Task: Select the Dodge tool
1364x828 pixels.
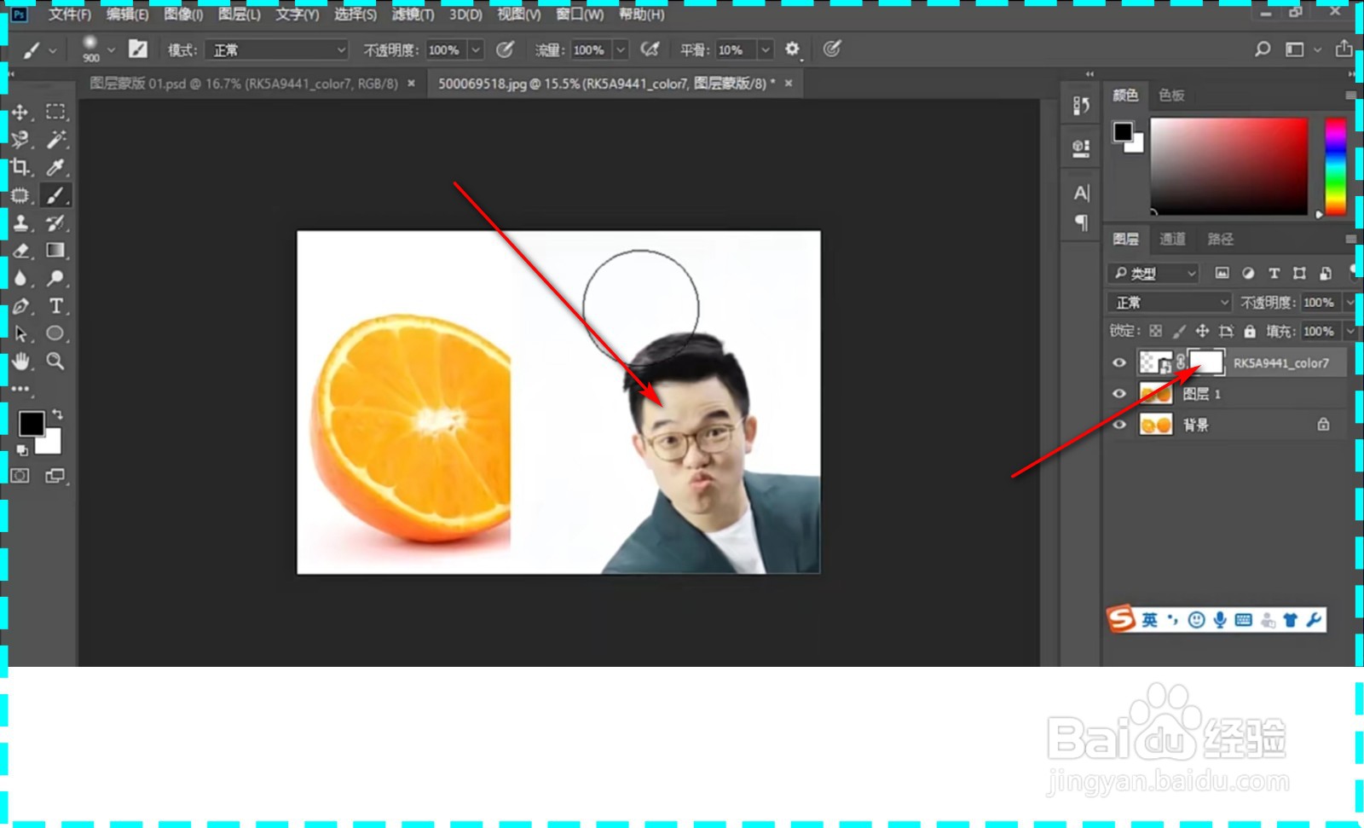Action: [x=55, y=278]
